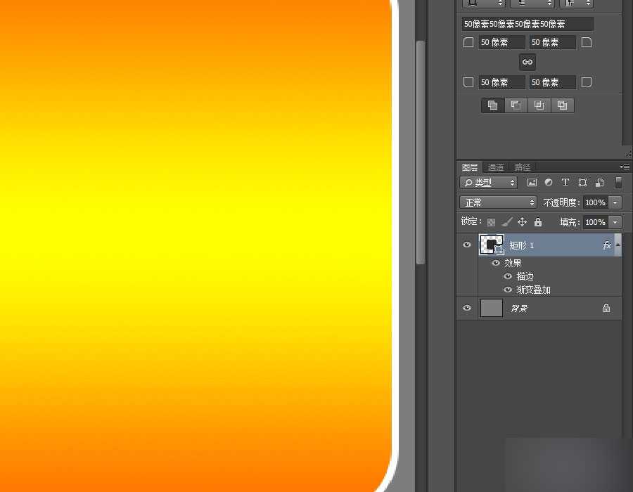633x492 pixels.
Task: Click the link corner radius chain icon
Action: (527, 62)
